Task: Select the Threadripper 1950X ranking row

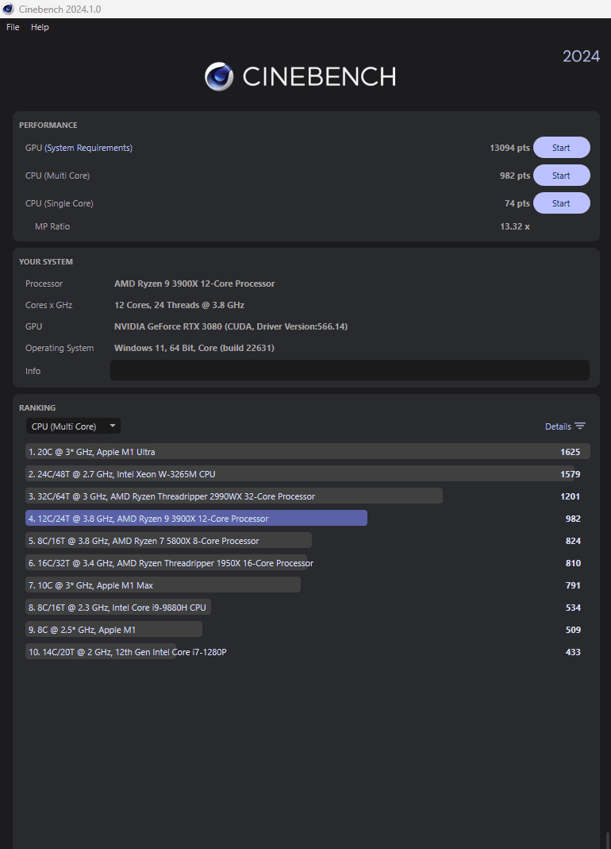Action: pyautogui.click(x=307, y=563)
